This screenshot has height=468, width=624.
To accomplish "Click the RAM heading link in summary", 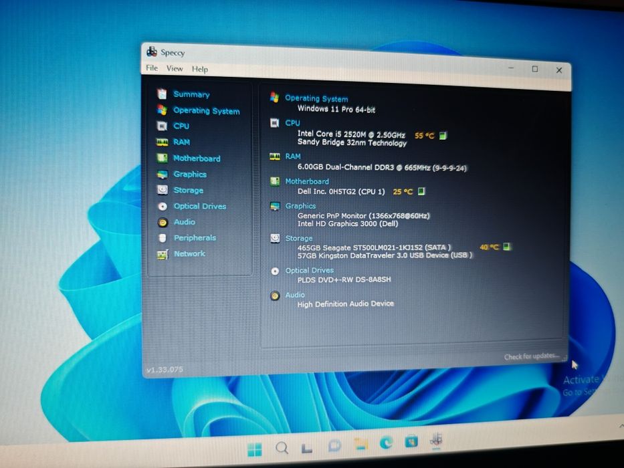I will (293, 156).
